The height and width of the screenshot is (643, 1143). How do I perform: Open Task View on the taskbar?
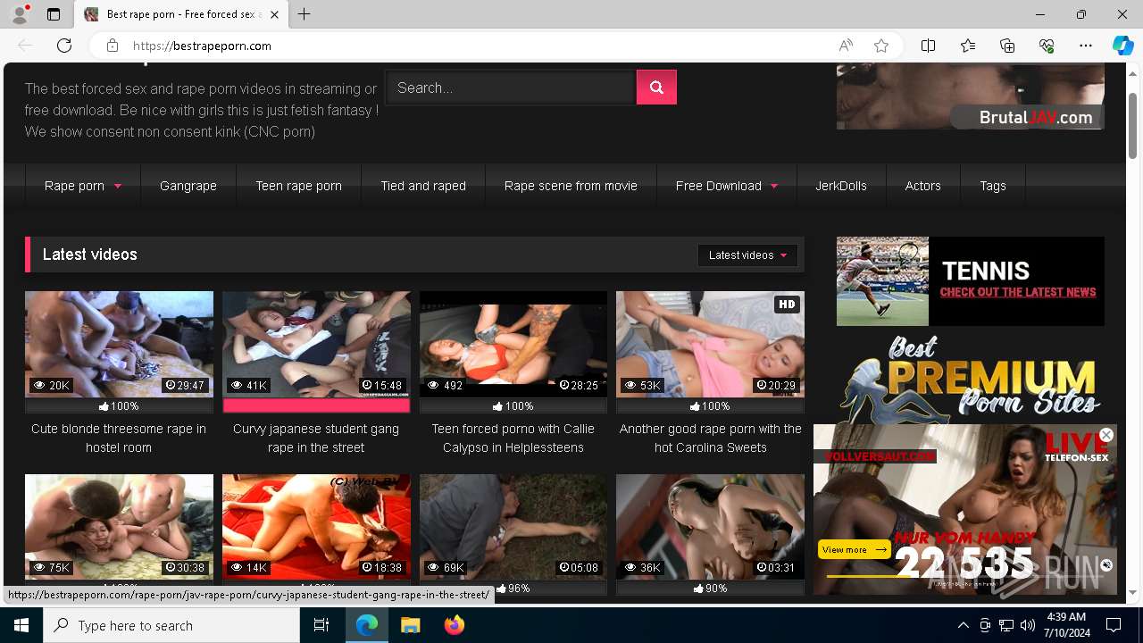click(x=321, y=625)
